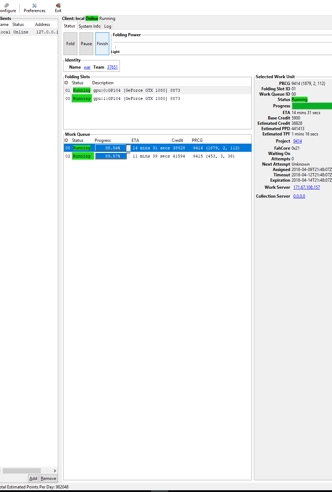Click the green Online client status label
This screenshot has width=332, height=492.
[x=92, y=18]
